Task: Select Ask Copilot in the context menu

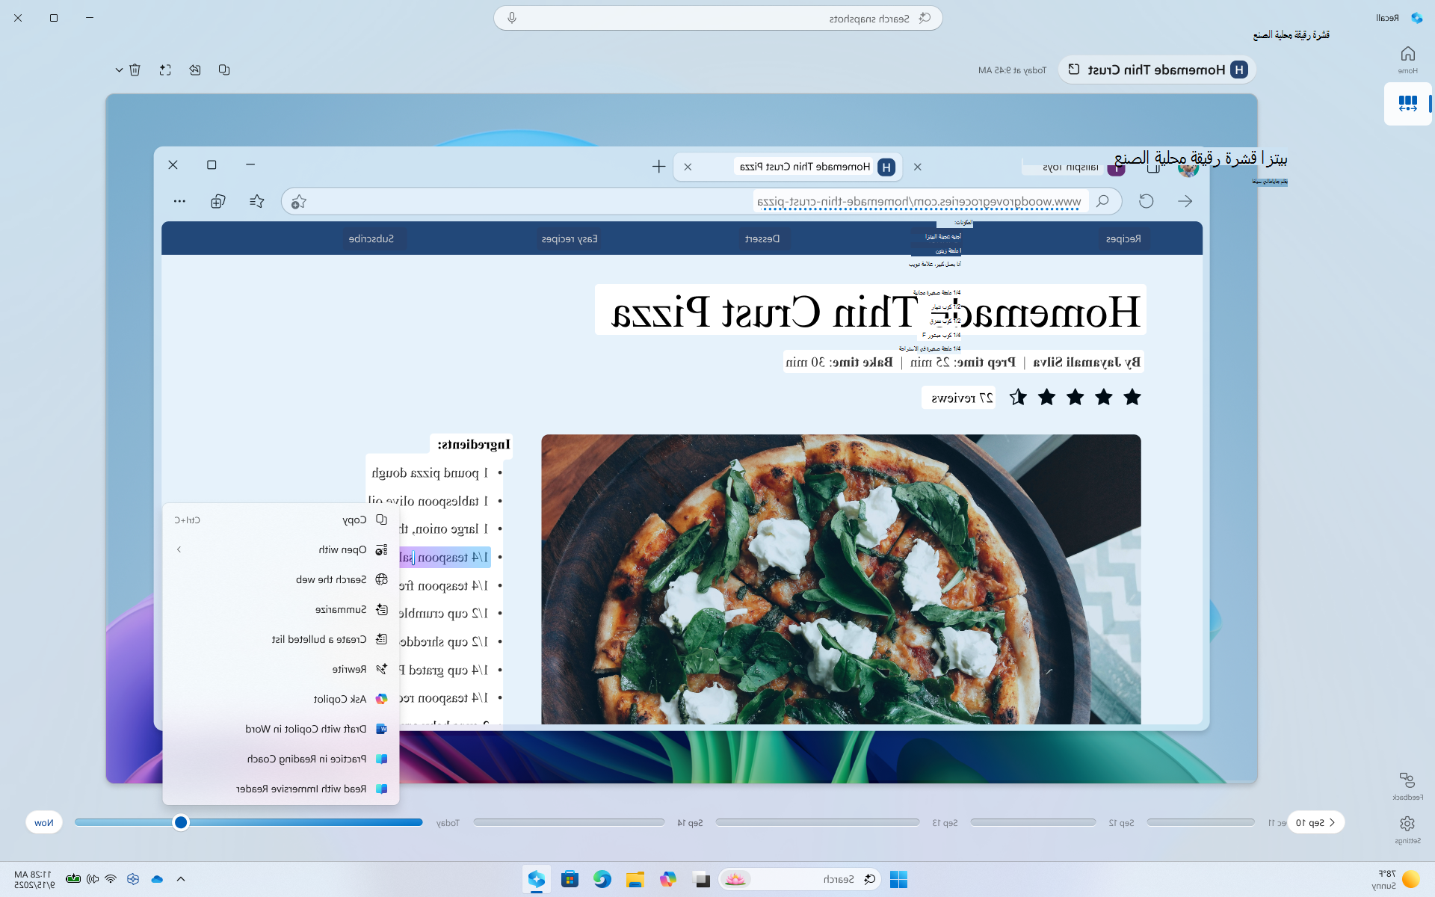Action: 281,699
